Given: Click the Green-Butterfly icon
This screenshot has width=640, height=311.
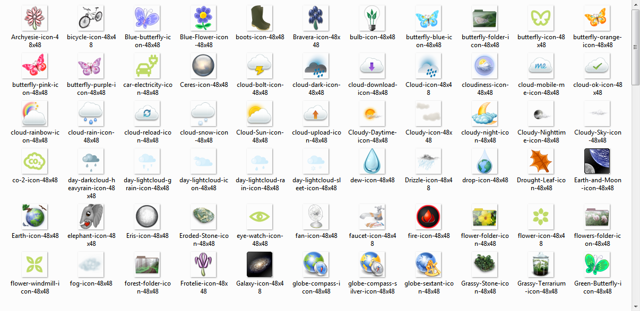Looking at the screenshot, I should point(598,265).
